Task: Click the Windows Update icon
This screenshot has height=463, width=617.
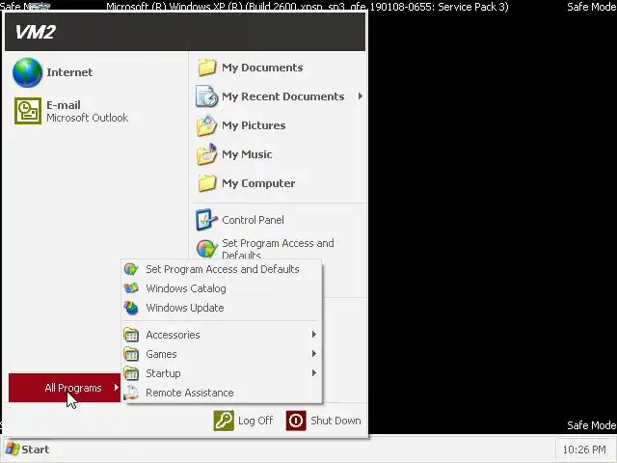Action: tap(131, 308)
